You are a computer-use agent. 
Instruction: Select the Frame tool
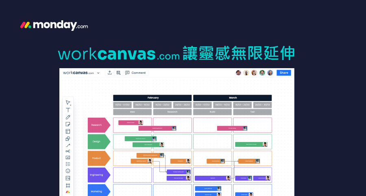click(68, 185)
